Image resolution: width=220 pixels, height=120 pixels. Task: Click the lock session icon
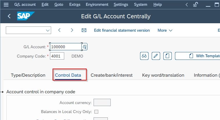[196, 4]
